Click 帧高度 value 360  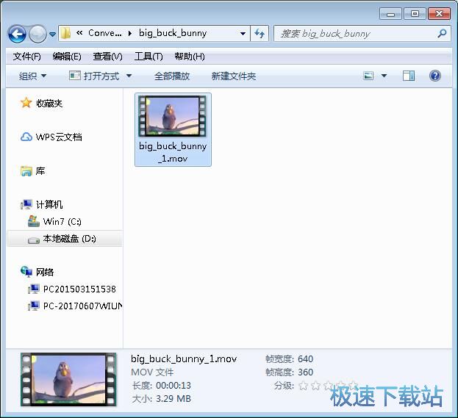(x=305, y=372)
